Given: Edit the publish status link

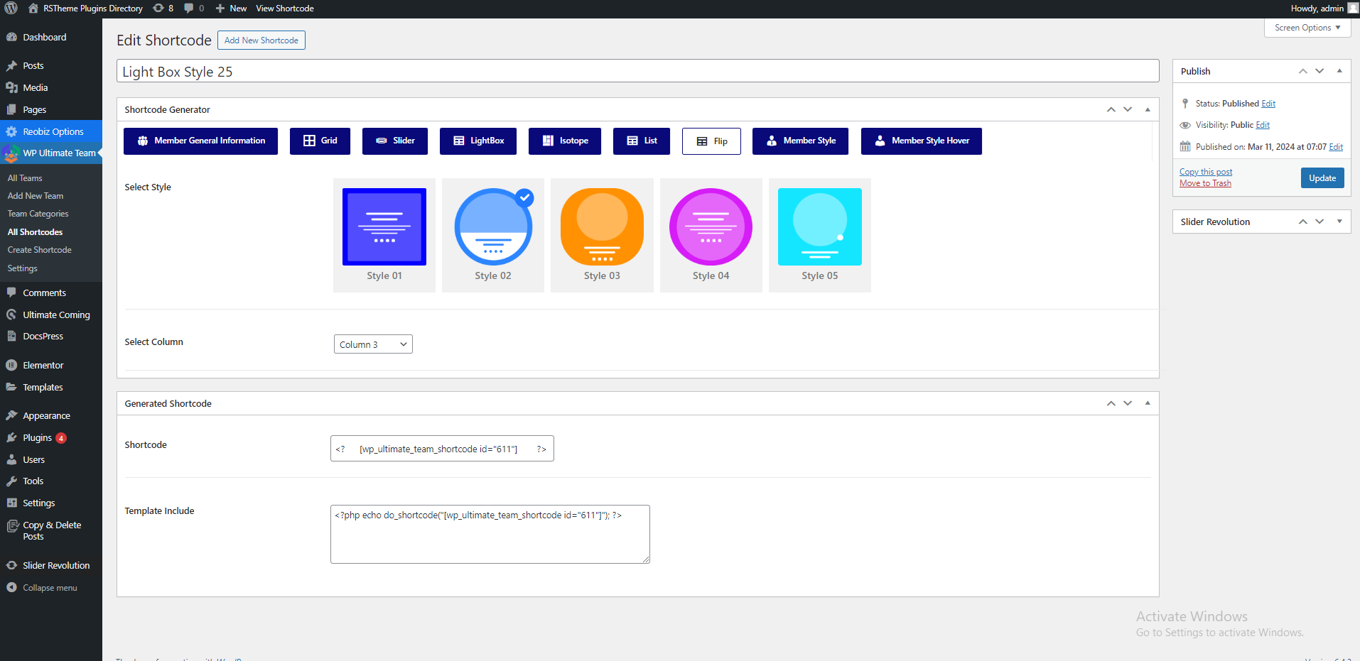Looking at the screenshot, I should (1268, 104).
